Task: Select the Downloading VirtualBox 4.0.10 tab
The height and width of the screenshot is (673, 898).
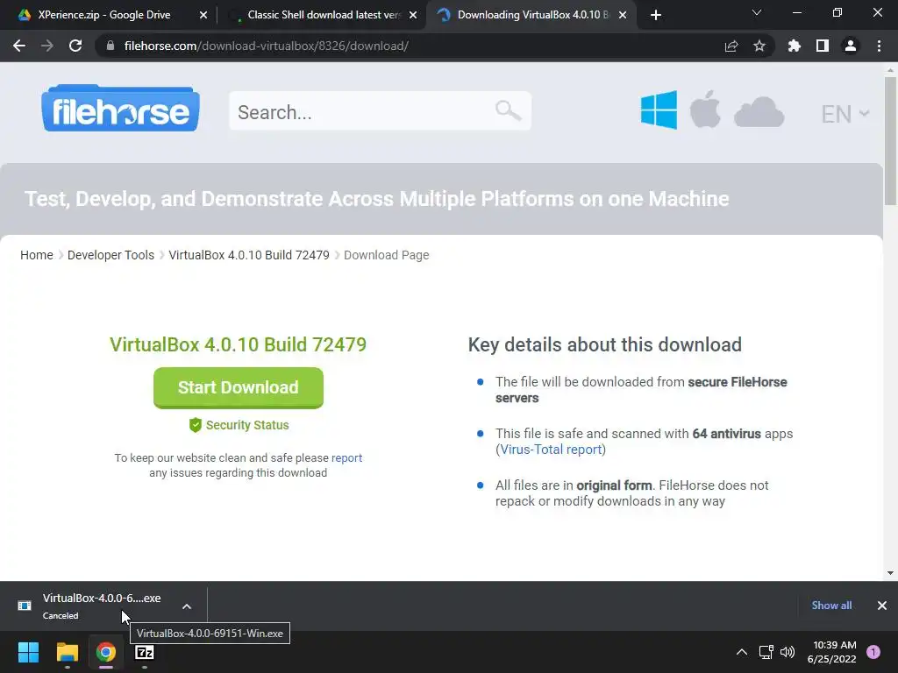Action: pos(532,15)
